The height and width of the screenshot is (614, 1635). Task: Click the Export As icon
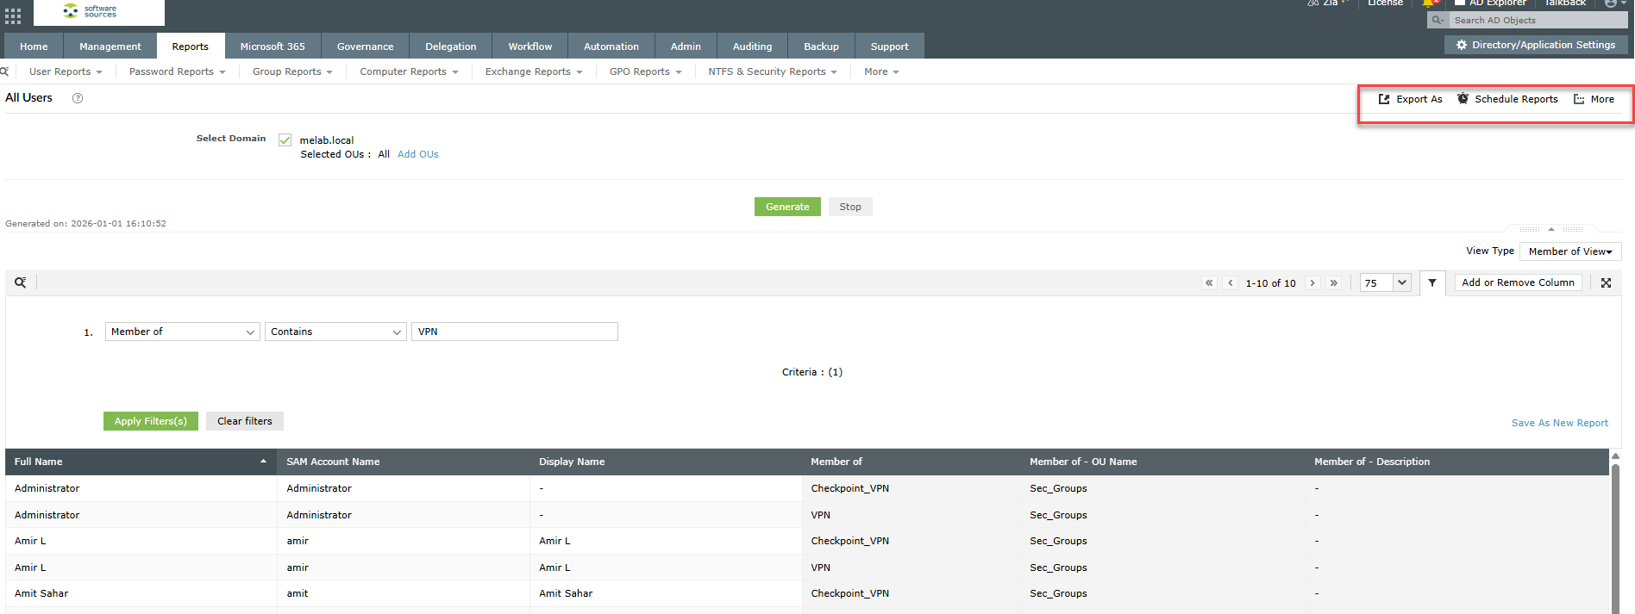[1384, 99]
